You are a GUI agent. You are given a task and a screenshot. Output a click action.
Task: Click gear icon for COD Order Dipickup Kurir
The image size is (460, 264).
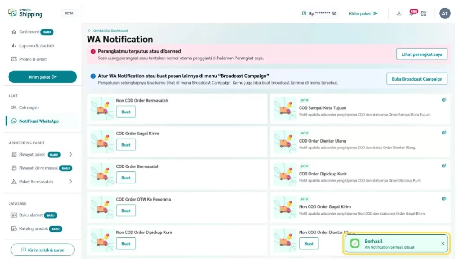[x=444, y=166]
